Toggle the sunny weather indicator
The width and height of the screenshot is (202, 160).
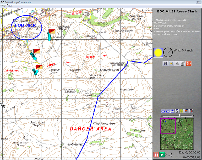click(158, 53)
